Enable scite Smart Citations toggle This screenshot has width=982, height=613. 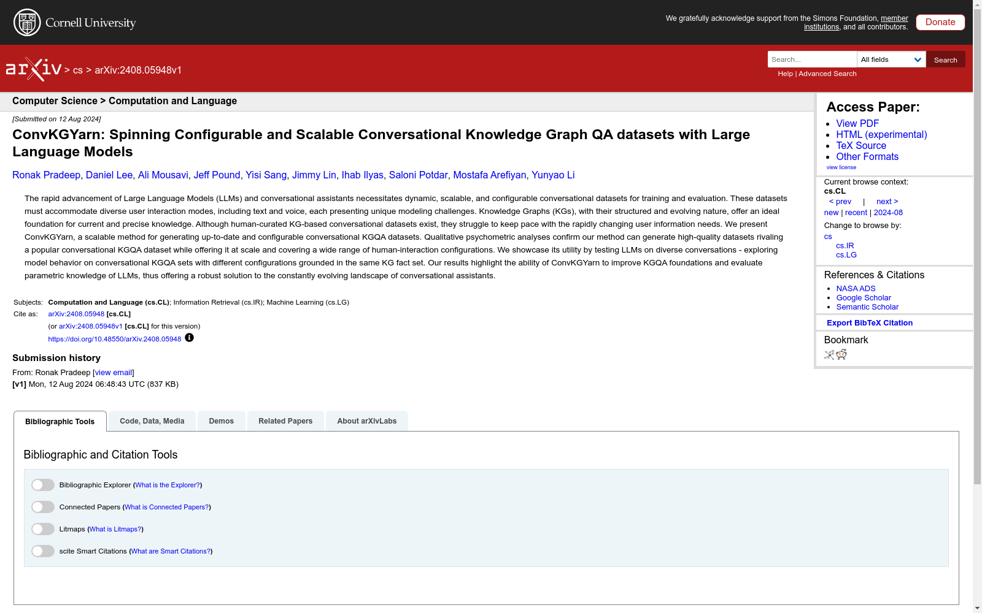(x=43, y=551)
